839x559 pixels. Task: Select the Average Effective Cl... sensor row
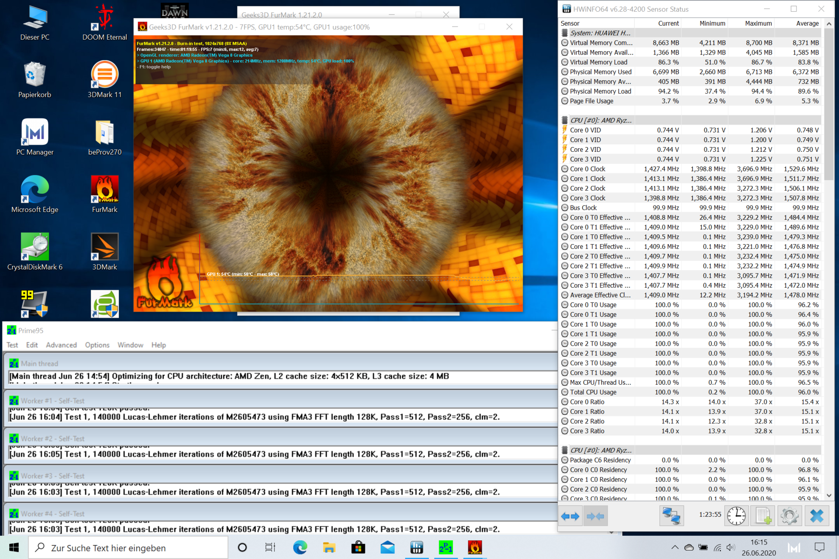tap(690, 295)
